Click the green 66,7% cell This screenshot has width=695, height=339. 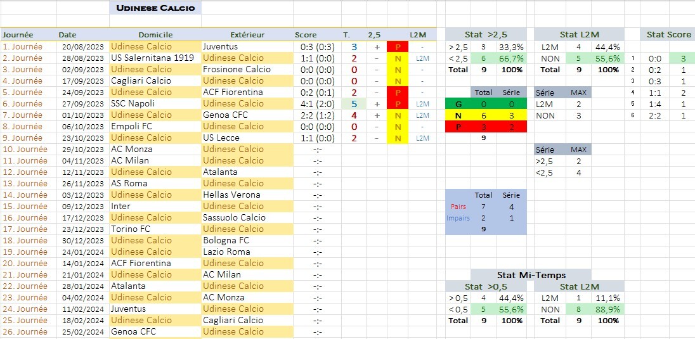tap(510, 58)
